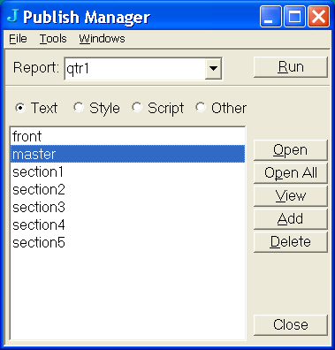Open the Tools menu
This screenshot has width=335, height=350.
click(53, 39)
